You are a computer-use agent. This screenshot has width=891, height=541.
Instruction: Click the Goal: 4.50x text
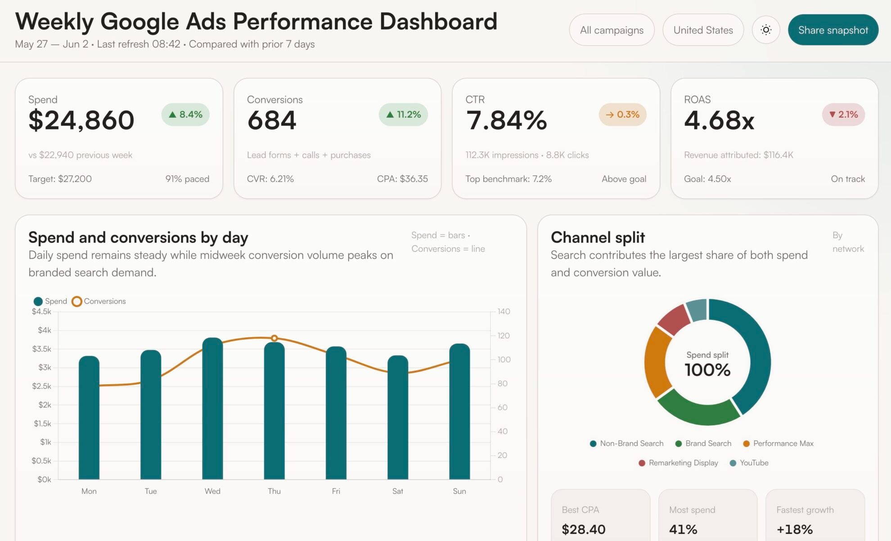click(707, 179)
